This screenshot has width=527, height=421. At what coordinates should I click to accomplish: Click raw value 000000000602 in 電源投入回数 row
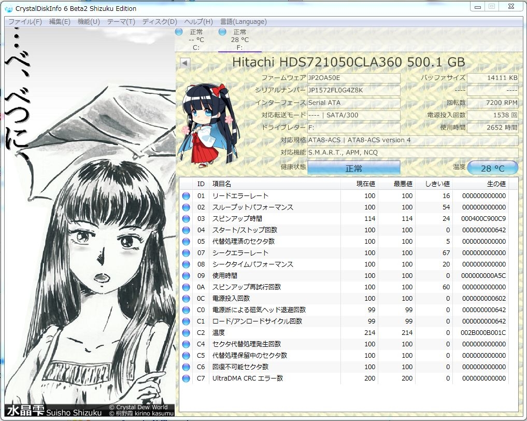tap(484, 299)
